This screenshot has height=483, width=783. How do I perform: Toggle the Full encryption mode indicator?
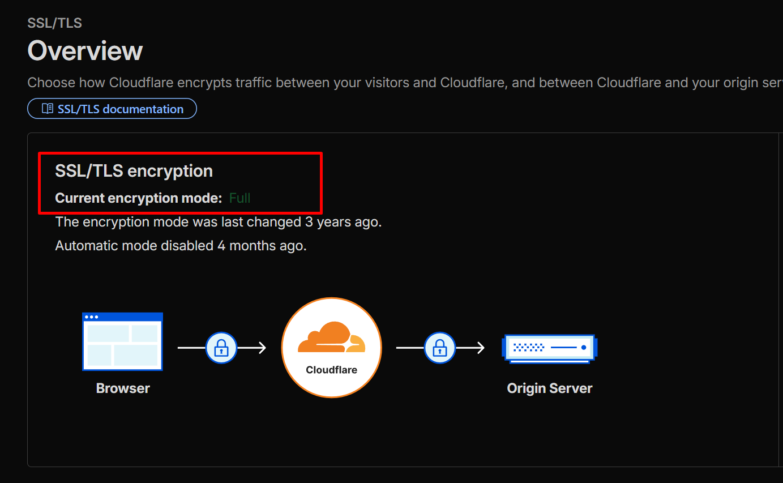point(239,198)
